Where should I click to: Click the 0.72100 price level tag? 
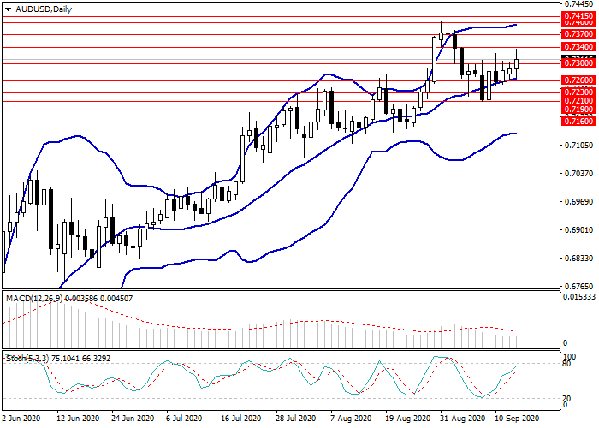578,101
